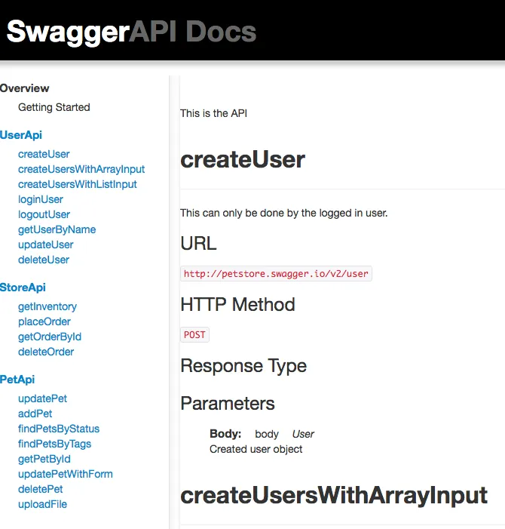The width and height of the screenshot is (505, 529).
Task: Select the getOrderById link
Action: pyautogui.click(x=50, y=337)
